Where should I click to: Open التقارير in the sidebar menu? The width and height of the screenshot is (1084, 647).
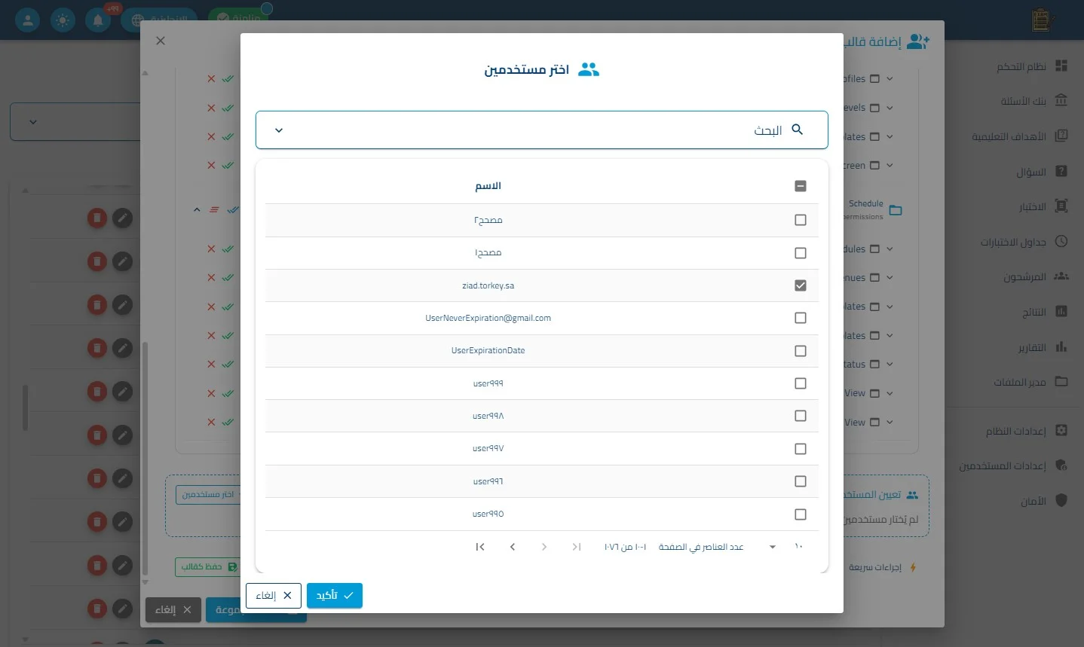tap(1032, 347)
